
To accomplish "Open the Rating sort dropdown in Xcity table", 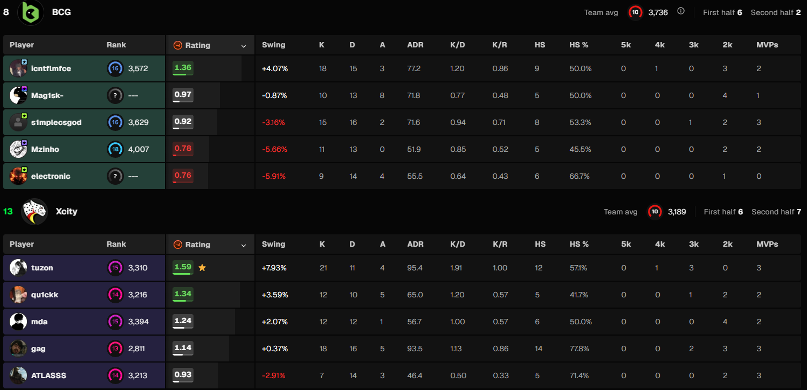I will (x=244, y=246).
